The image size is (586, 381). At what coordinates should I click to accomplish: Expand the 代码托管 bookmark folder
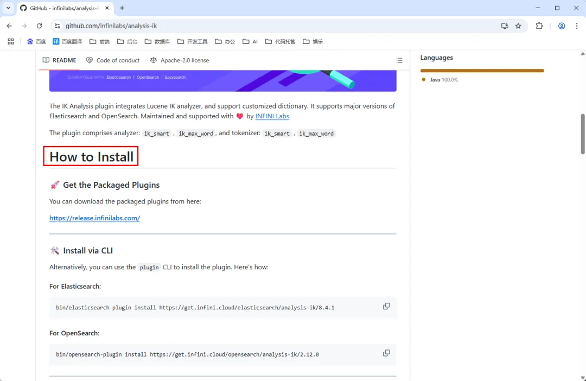coord(281,41)
